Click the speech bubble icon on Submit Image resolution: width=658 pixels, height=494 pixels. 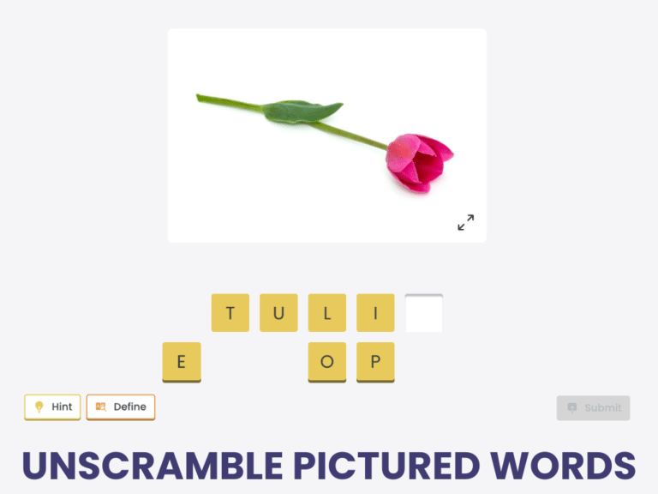tap(572, 408)
